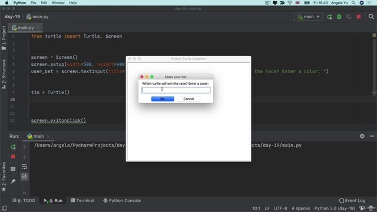Image resolution: width=377 pixels, height=212 pixels.
Task: Open the Window menu
Action: [x=58, y=3]
